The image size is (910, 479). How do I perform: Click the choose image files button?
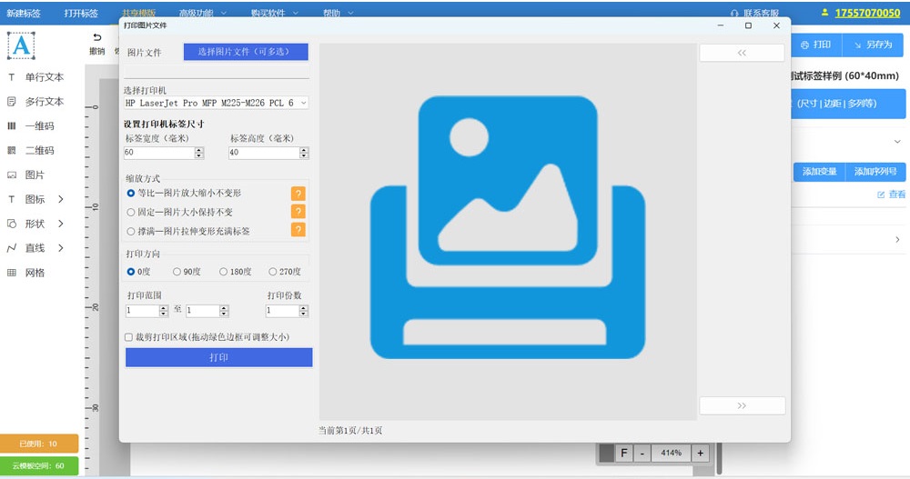[x=246, y=52]
